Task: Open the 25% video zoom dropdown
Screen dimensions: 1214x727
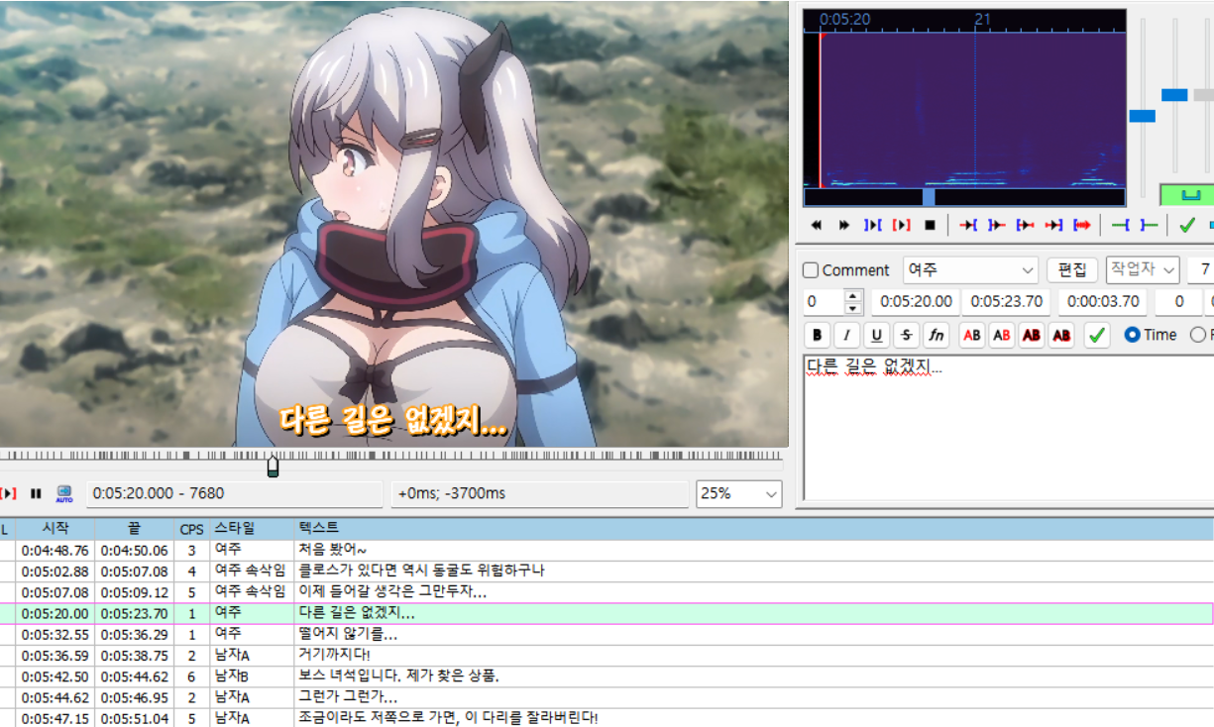Action: pos(739,493)
